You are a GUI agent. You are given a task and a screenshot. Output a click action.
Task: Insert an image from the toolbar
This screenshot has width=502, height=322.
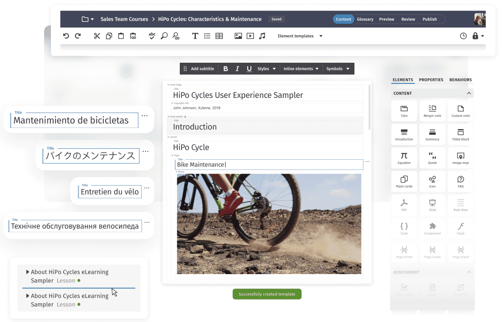tap(238, 36)
